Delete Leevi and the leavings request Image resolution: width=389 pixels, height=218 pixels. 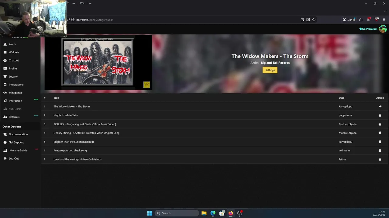[x=380, y=159]
